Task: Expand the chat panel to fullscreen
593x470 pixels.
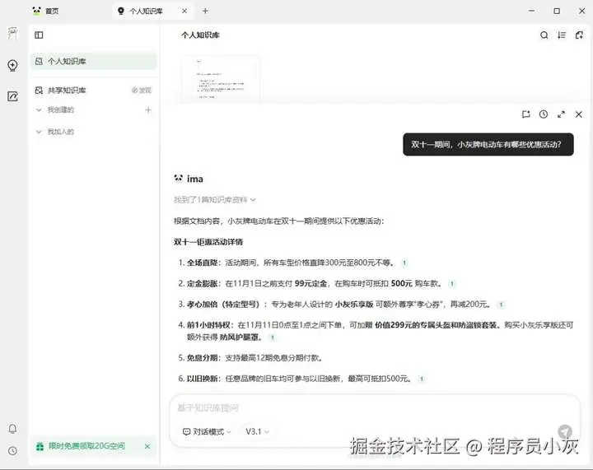Action: pos(561,114)
